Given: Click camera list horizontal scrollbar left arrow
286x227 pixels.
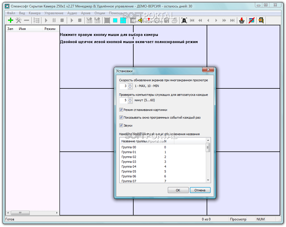Looking at the screenshot, I should tap(8, 213).
